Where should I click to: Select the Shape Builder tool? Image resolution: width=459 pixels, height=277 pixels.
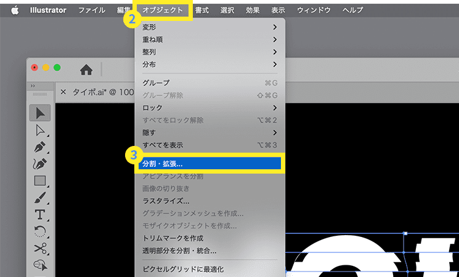click(x=40, y=265)
